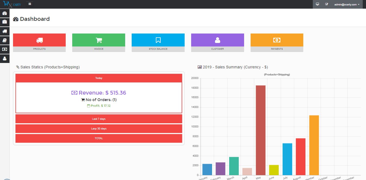Click the May bar in sales chart
This screenshot has width=366, height=180.
click(x=261, y=130)
